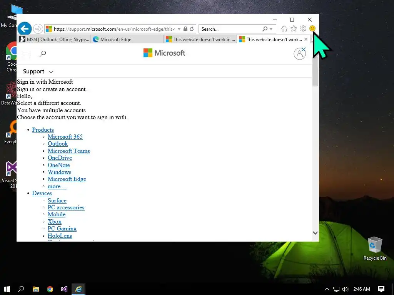394x295 pixels.
Task: Click the scrollbar down arrow
Action: click(x=315, y=233)
